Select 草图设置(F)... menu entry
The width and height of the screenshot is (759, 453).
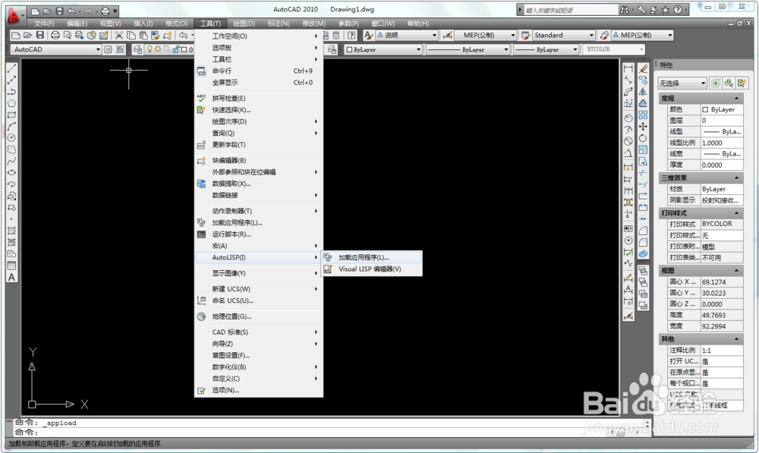(x=259, y=355)
